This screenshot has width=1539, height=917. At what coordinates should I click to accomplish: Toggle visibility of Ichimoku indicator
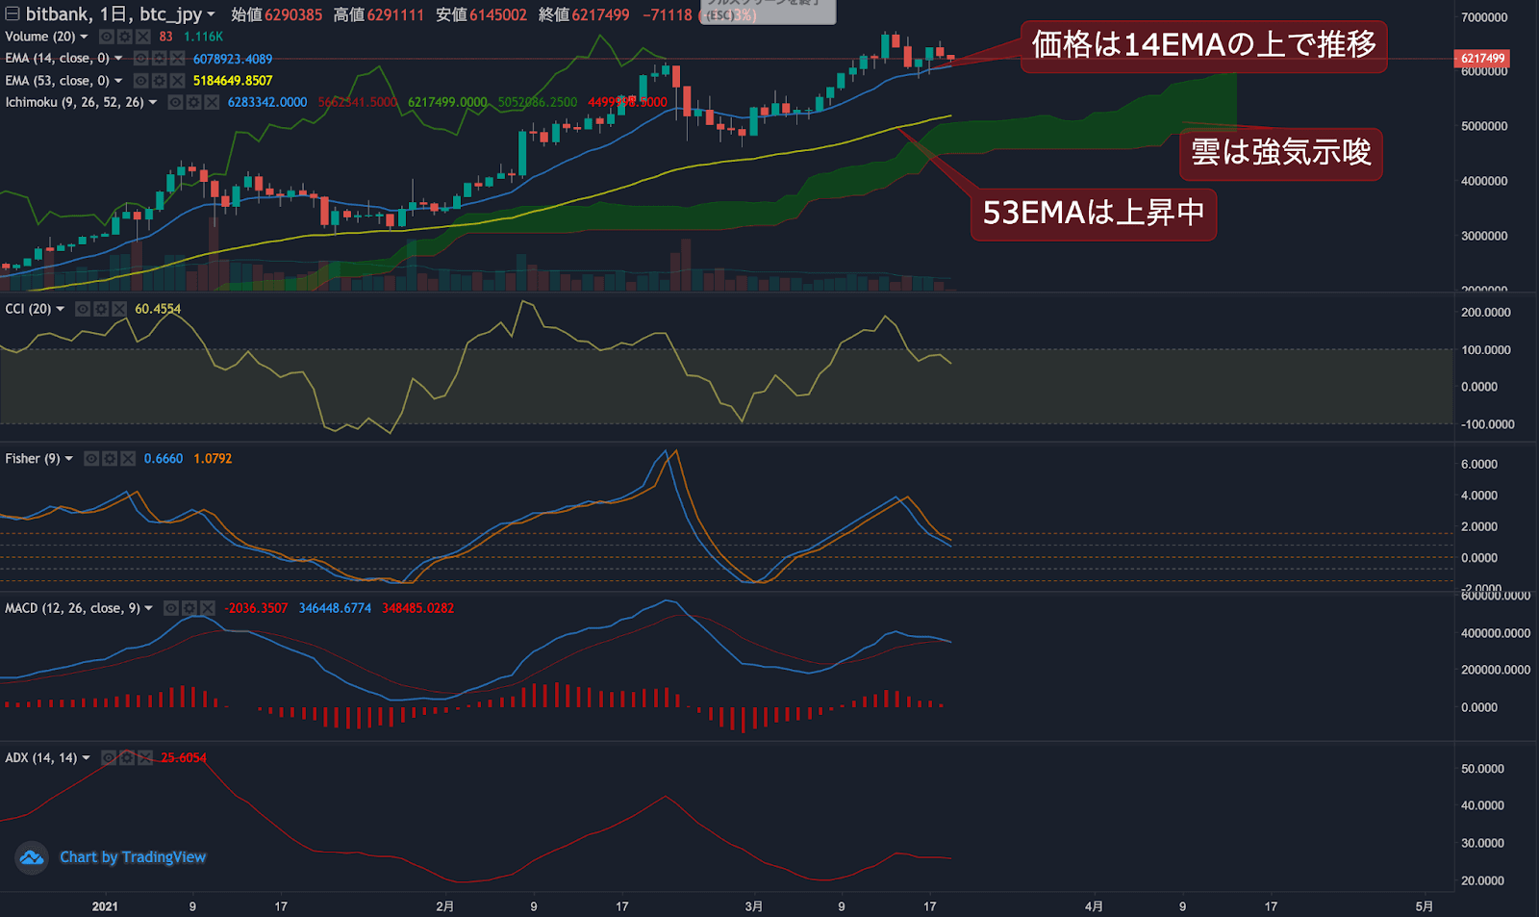point(176,102)
